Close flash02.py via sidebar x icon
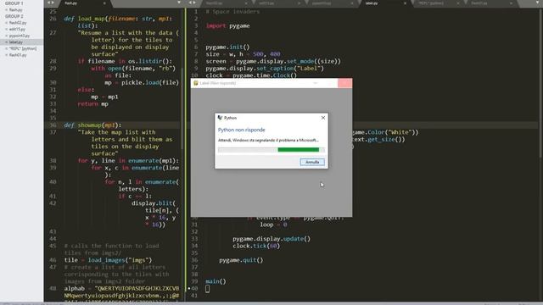 click(x=6, y=23)
